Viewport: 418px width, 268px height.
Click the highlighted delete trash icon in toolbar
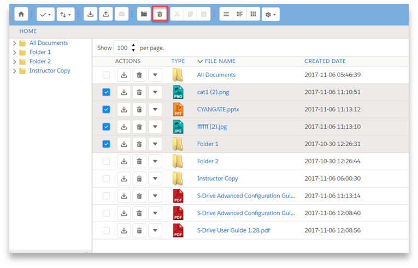point(160,14)
